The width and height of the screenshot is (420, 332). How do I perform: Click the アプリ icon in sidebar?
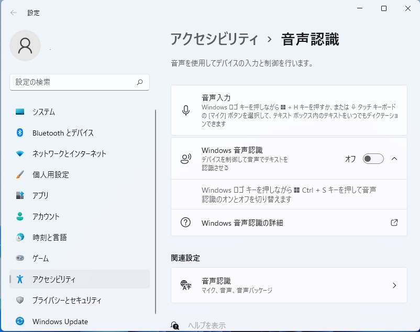[20, 195]
